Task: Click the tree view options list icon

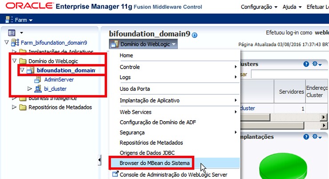Action: click(12, 33)
